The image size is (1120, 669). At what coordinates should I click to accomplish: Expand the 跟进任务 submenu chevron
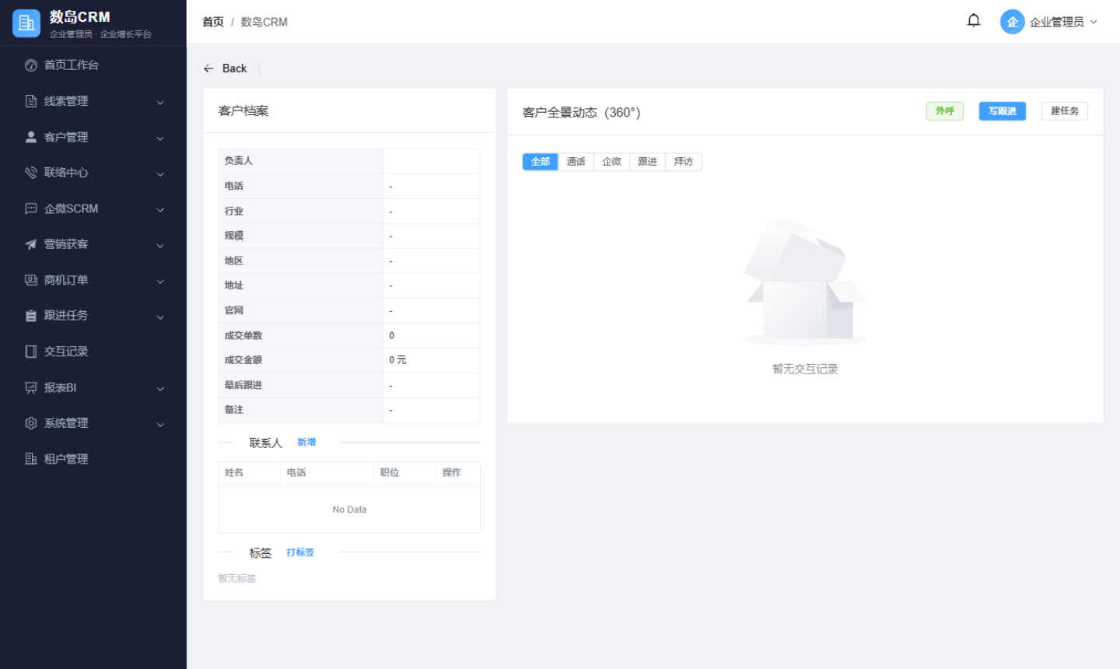[160, 317]
